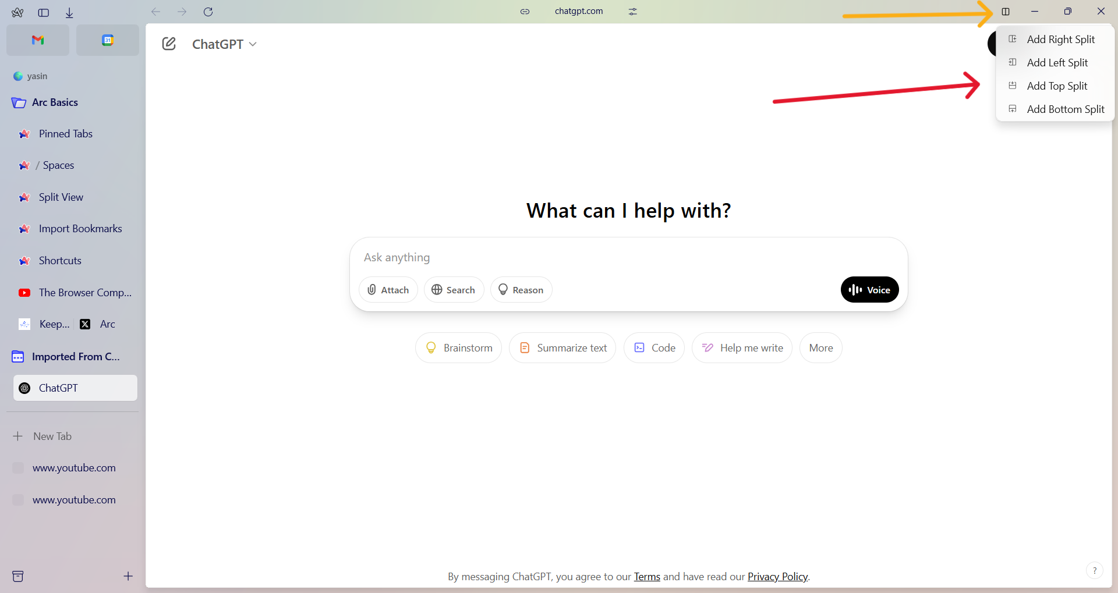Open the / Spaces sidebar item
The width and height of the screenshot is (1118, 593).
(75, 165)
